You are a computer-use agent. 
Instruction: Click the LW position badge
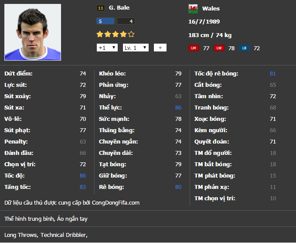point(219,48)
